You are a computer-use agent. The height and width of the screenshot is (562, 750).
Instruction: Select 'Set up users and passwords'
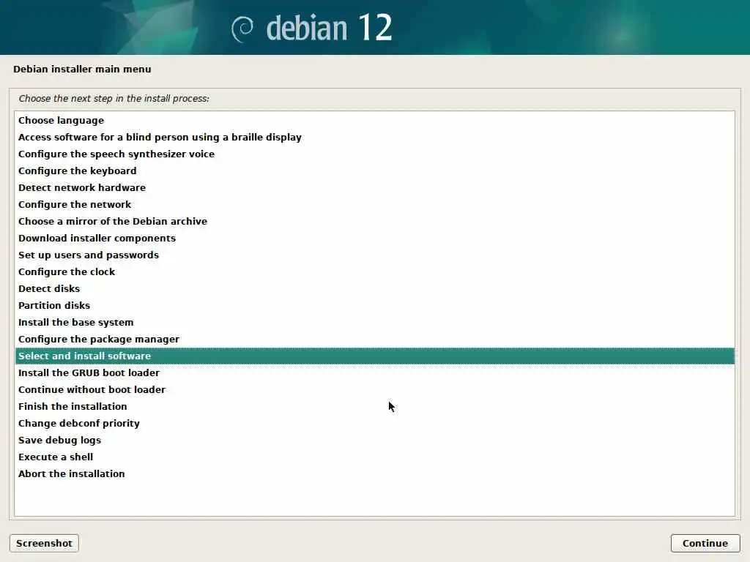pos(374,255)
